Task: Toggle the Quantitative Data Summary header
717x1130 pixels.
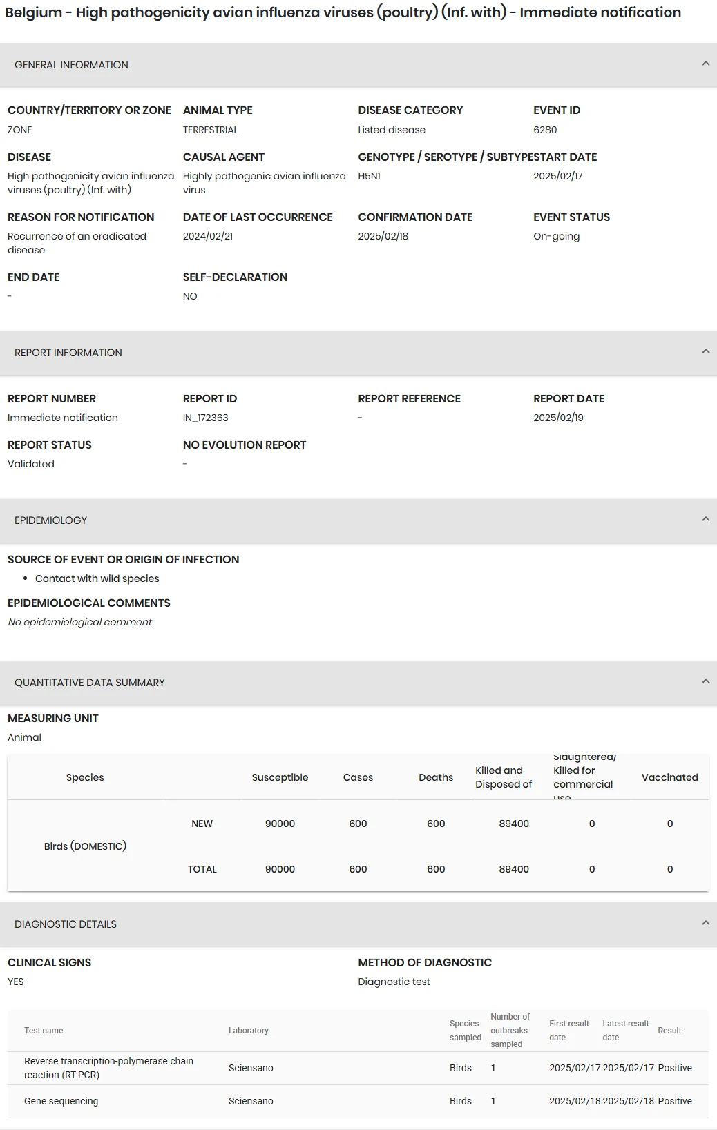Action: click(x=358, y=683)
